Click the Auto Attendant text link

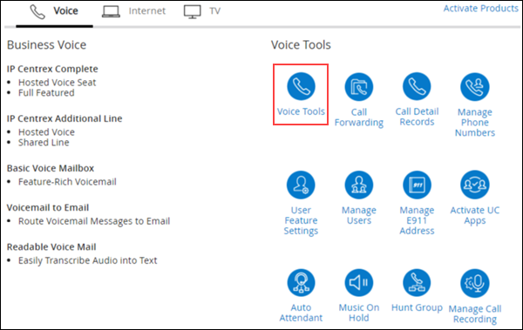[x=301, y=313]
